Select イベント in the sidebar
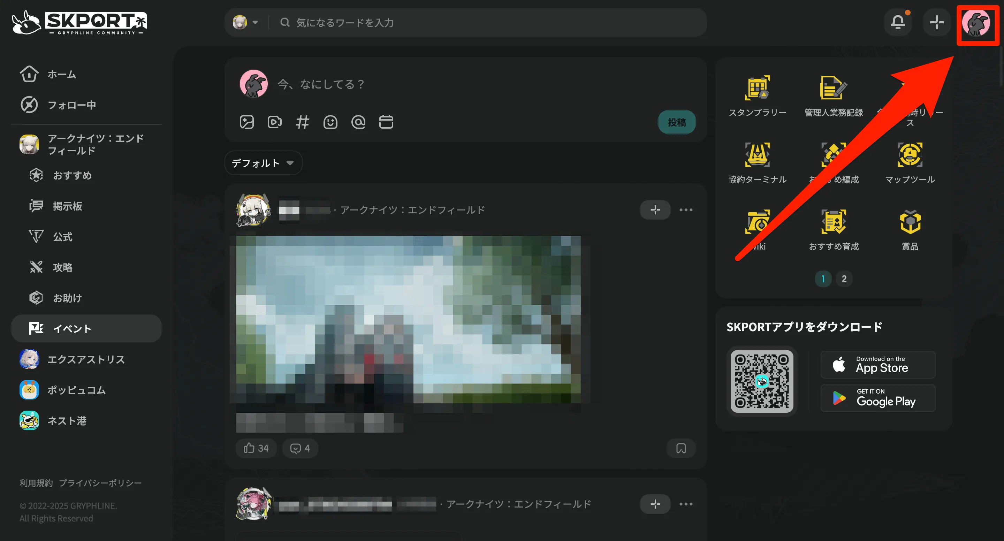This screenshot has width=1004, height=541. pos(72,328)
